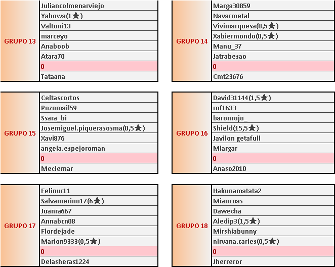This screenshot has width=335, height=267.
Task: Select the star in the Shield entry
Action: (253, 128)
